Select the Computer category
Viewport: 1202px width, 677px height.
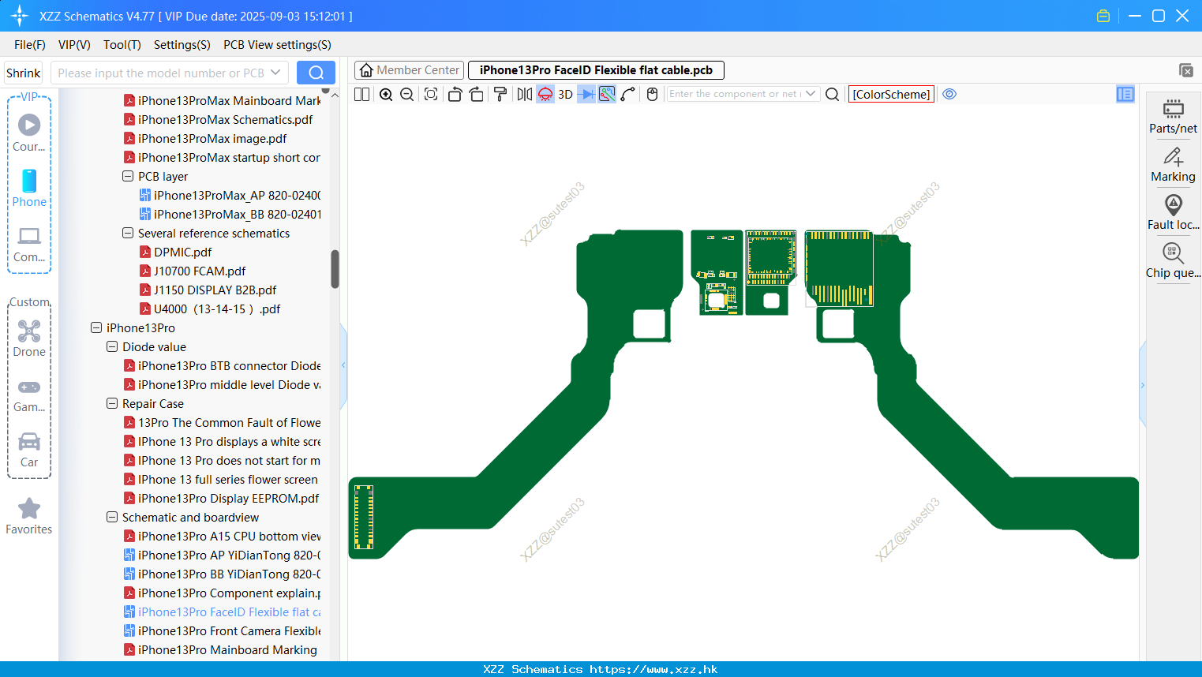point(29,245)
